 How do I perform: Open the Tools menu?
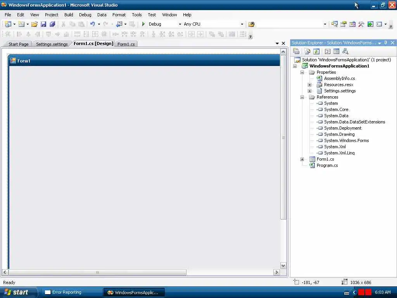click(137, 15)
